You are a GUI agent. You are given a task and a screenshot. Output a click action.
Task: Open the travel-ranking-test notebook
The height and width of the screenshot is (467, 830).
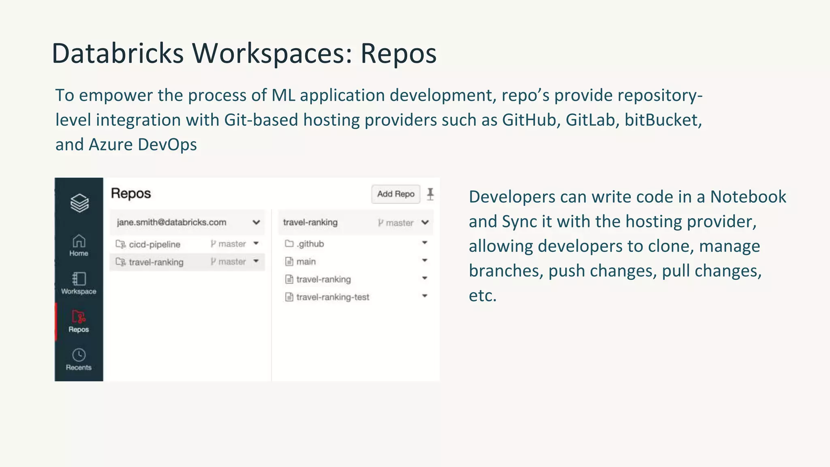[x=332, y=297]
